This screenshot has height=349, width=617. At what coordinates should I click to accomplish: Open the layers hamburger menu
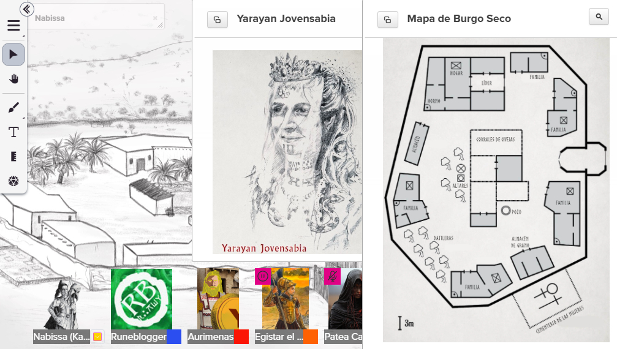coord(13,26)
